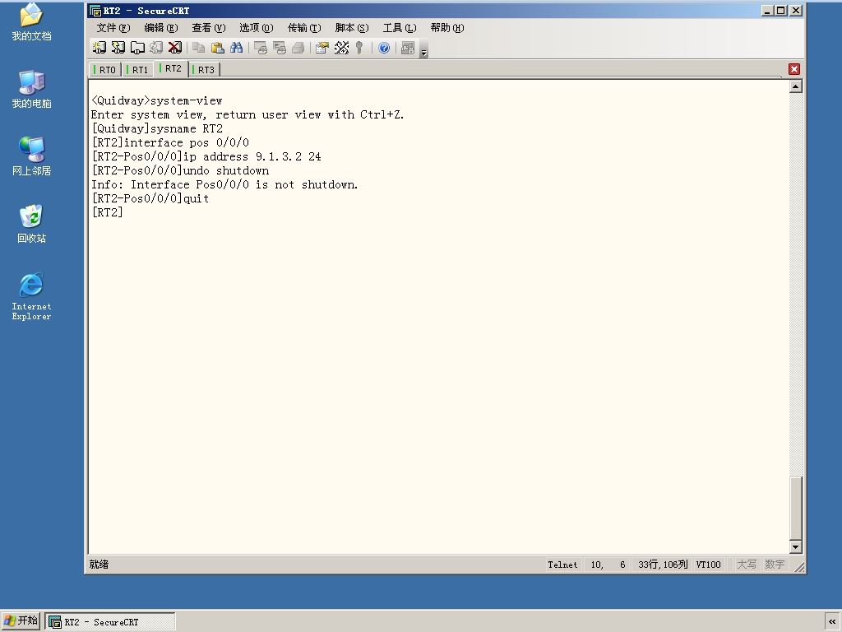Open the 编辑(E) menu
Screen dimensions: 842x632
point(161,28)
